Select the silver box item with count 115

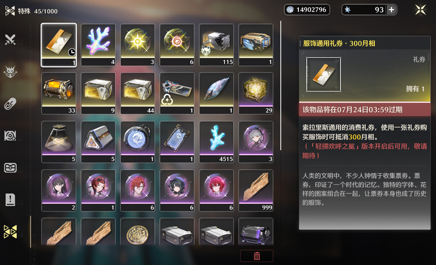click(217, 45)
